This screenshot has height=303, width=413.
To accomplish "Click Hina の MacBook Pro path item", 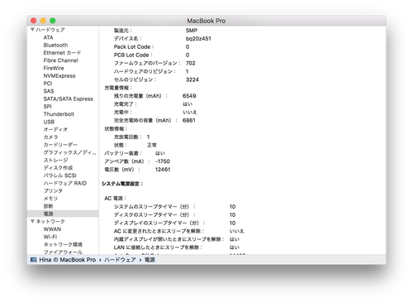I will (x=68, y=260).
